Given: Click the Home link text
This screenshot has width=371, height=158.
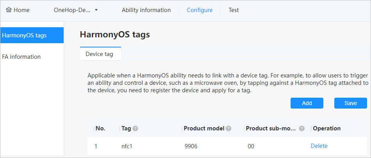Looking at the screenshot, I should tap(21, 10).
